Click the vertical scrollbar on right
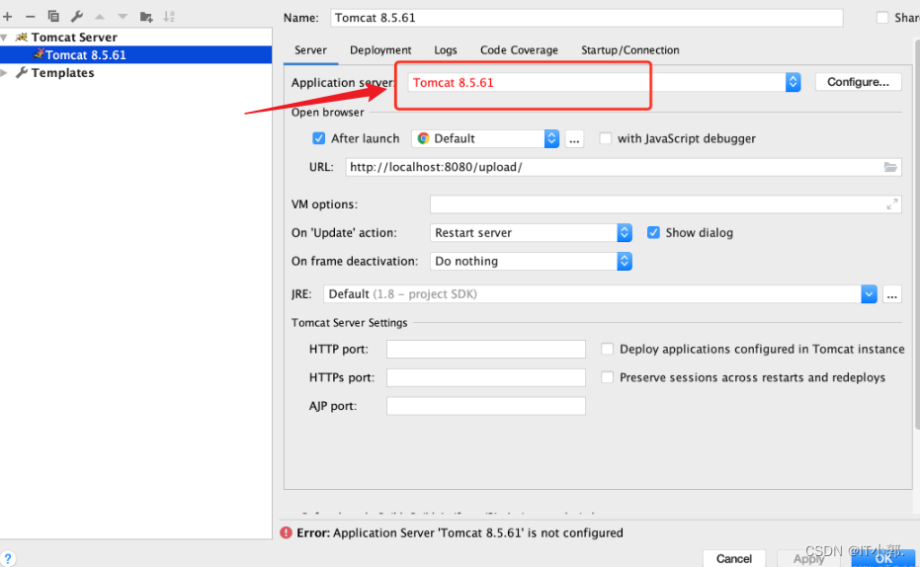 917,234
